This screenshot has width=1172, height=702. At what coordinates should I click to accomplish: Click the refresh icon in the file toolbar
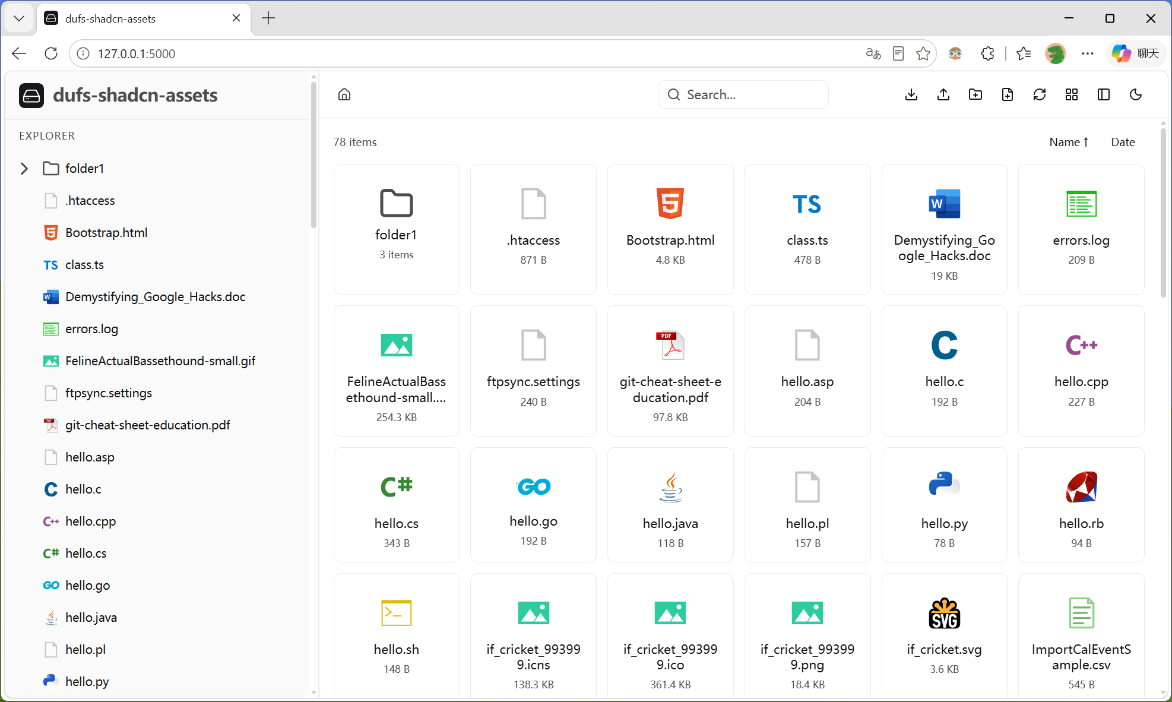(1040, 94)
